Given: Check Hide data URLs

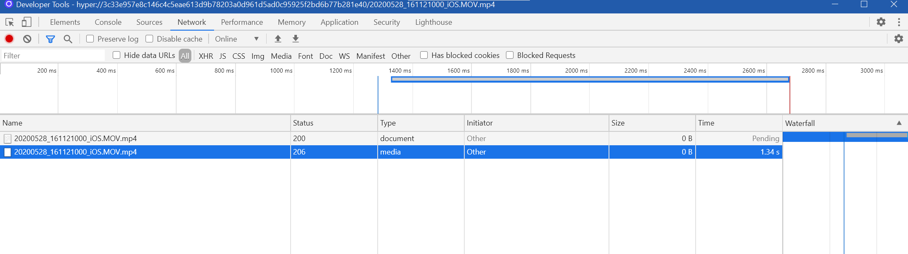Looking at the screenshot, I should [x=116, y=55].
